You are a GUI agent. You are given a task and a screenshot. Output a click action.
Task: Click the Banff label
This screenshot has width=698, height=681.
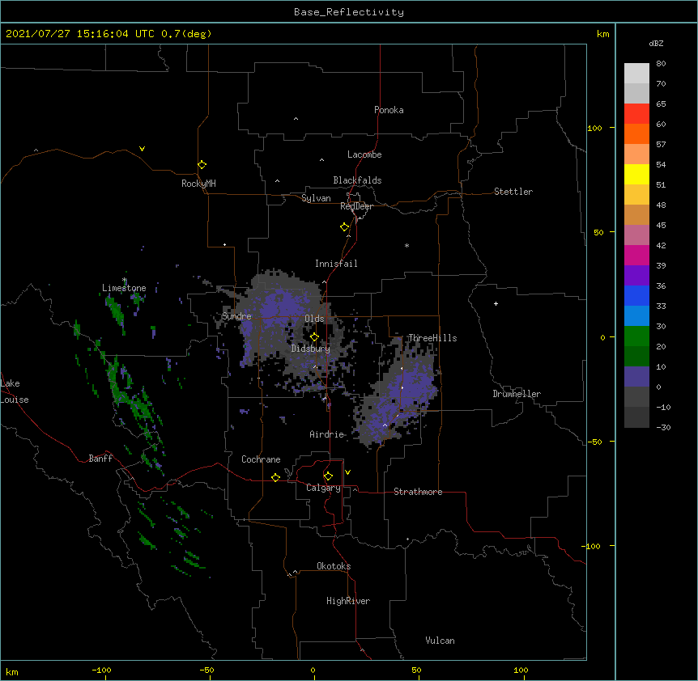[x=100, y=459]
